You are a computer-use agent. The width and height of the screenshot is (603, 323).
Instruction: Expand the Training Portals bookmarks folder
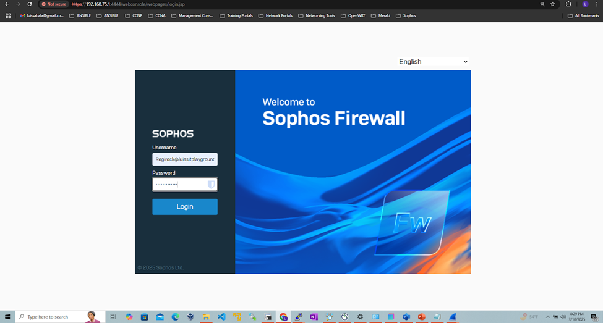(236, 15)
